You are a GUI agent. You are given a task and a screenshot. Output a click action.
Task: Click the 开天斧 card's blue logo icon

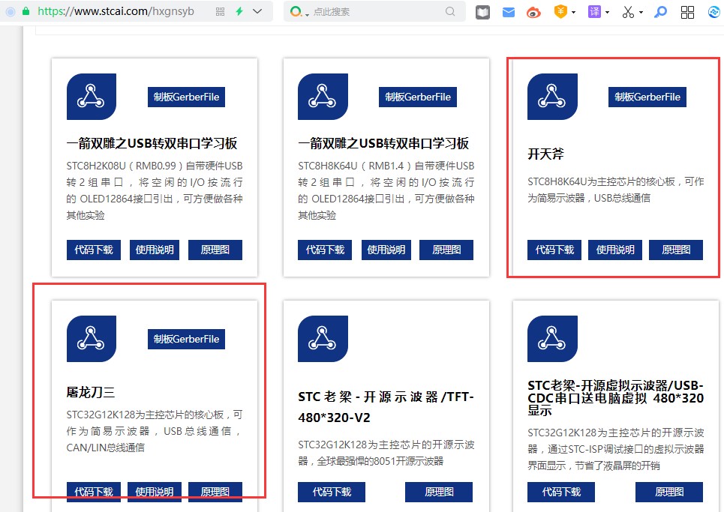pos(552,97)
